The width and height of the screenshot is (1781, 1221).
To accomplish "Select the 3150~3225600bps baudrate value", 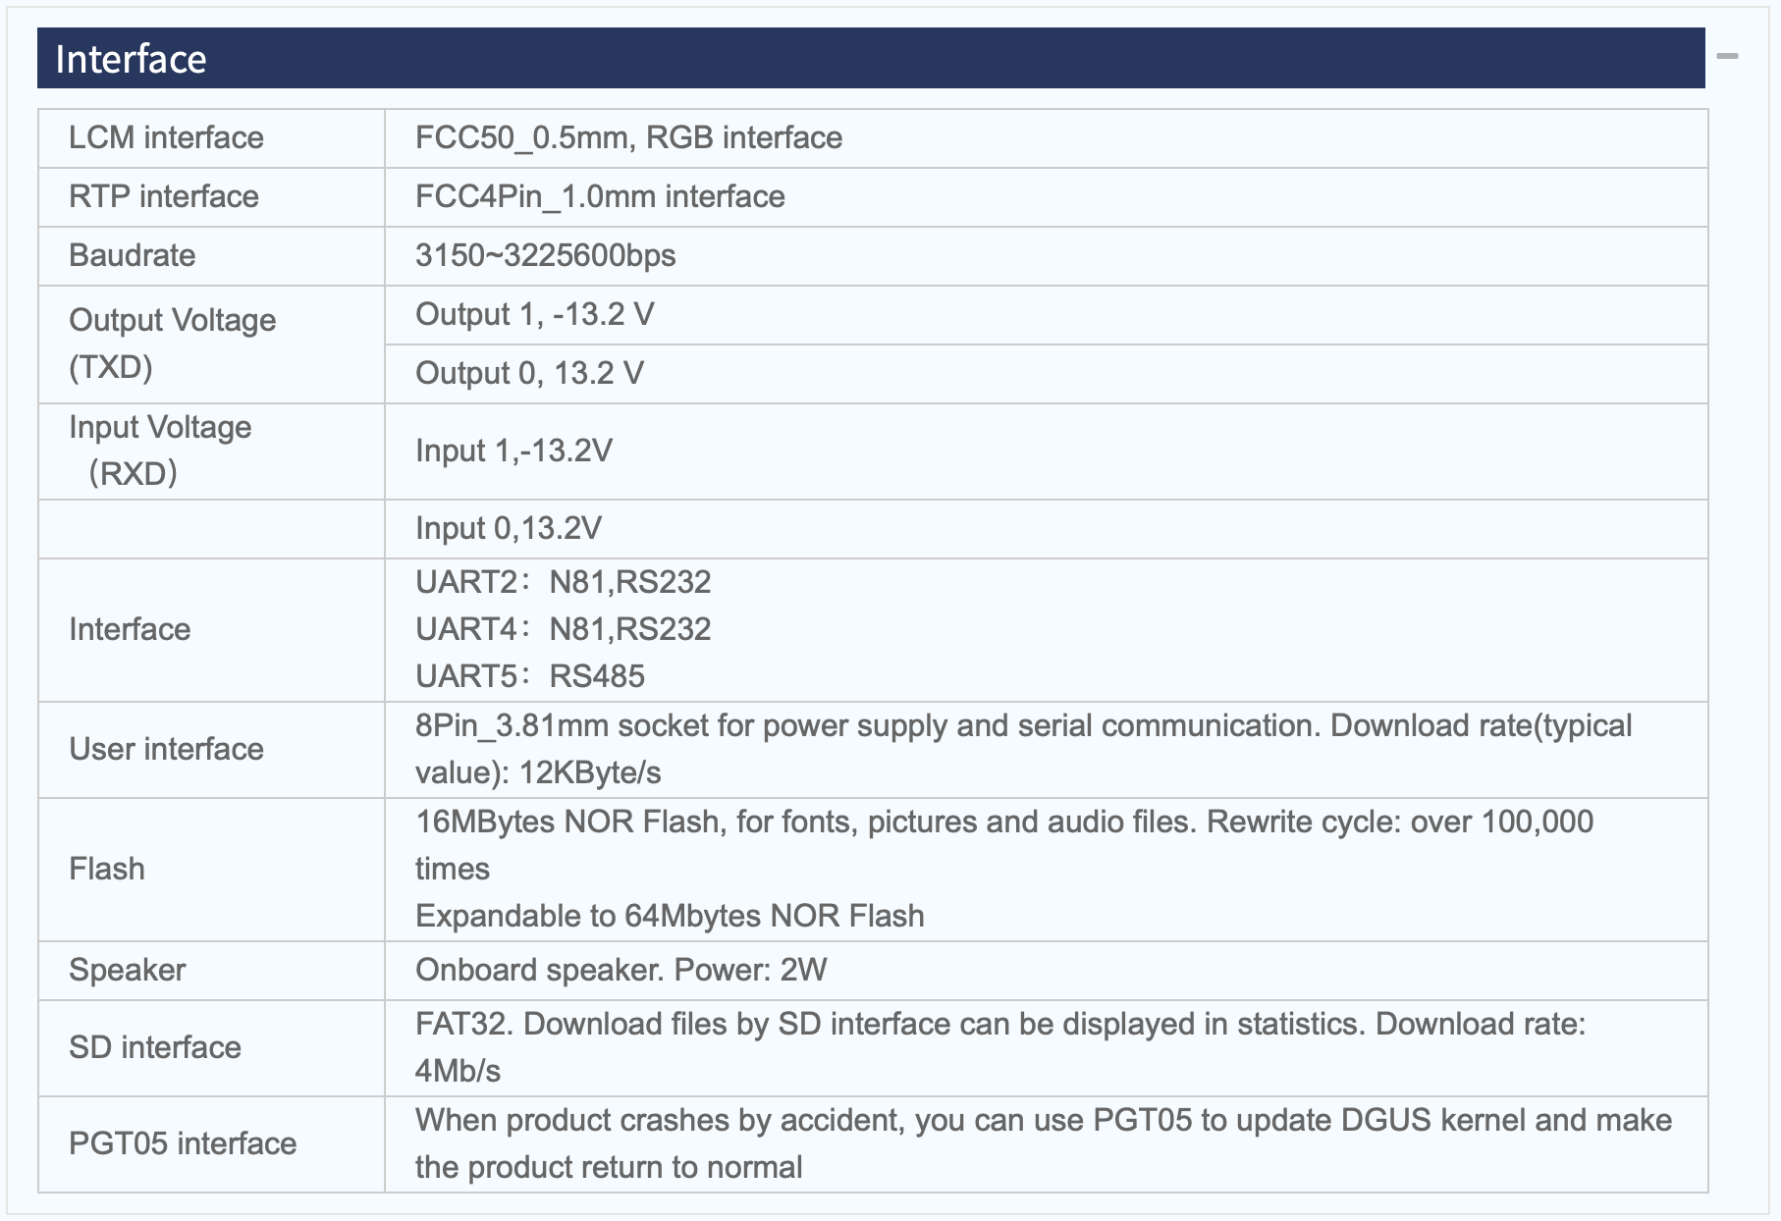I will [545, 256].
